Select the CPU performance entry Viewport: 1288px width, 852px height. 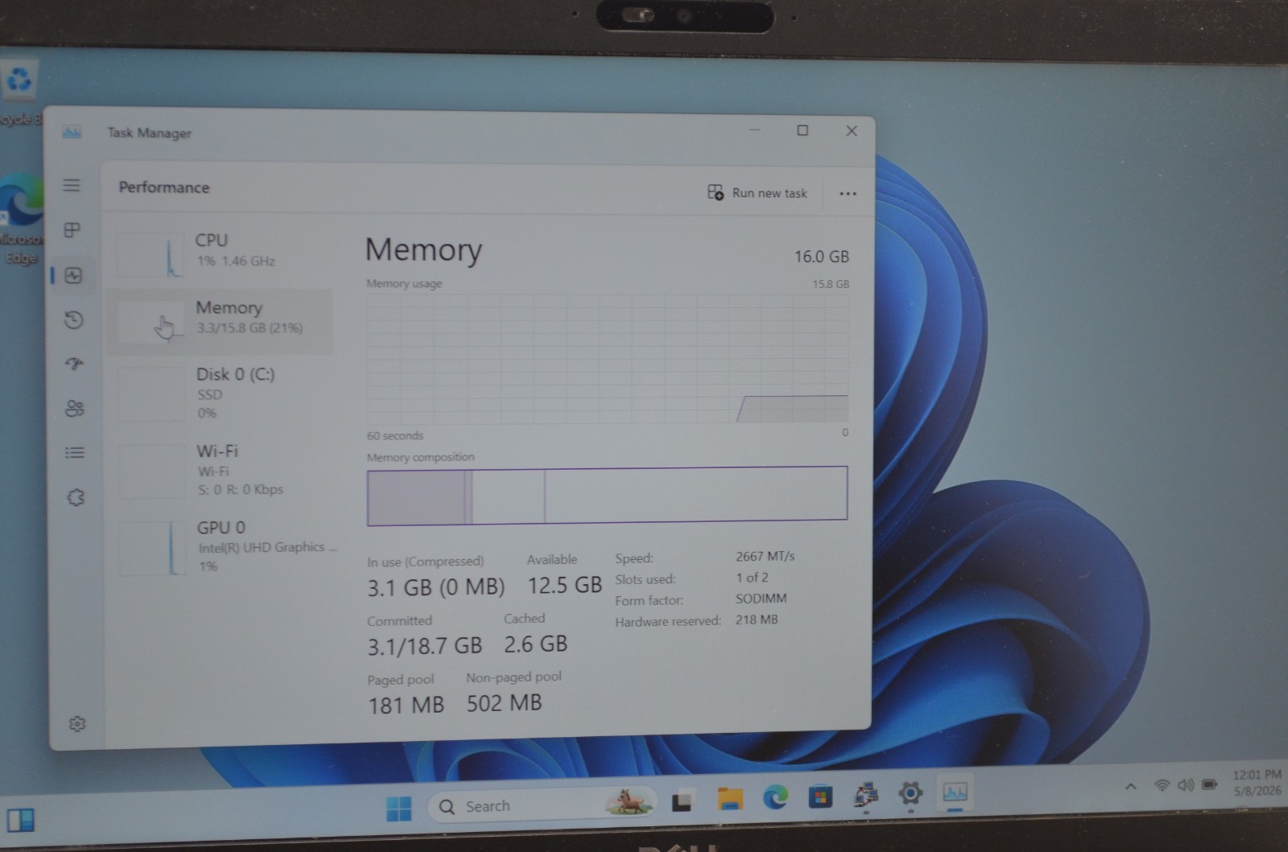click(221, 253)
